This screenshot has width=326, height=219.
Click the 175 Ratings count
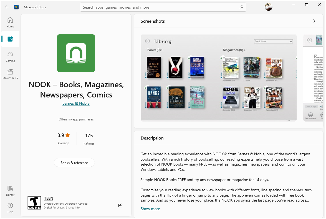click(x=89, y=139)
